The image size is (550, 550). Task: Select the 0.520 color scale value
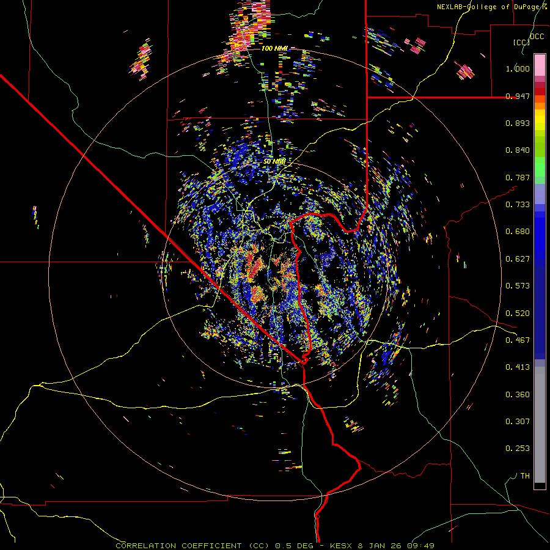coord(518,313)
